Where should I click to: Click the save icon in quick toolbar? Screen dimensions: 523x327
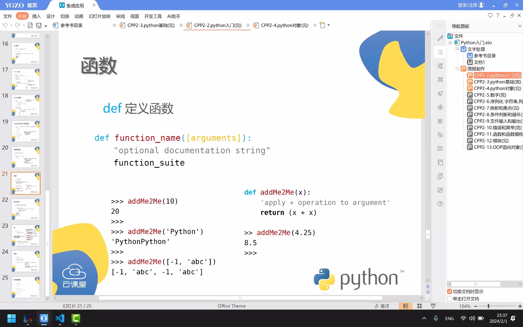point(39,25)
